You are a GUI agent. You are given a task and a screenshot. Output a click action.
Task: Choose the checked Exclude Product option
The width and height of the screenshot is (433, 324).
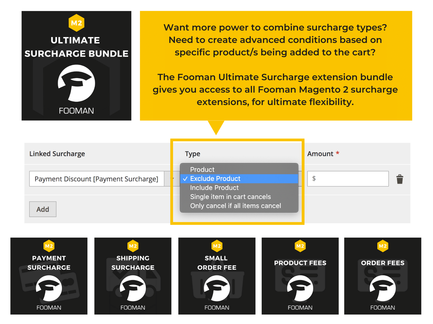(x=215, y=179)
